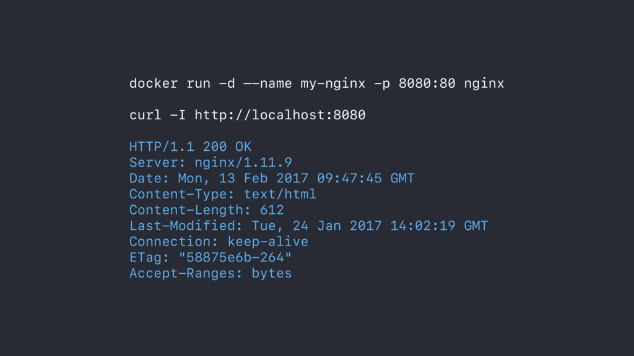The width and height of the screenshot is (634, 356).
Task: Click the Last-Modified header line
Action: (x=308, y=226)
